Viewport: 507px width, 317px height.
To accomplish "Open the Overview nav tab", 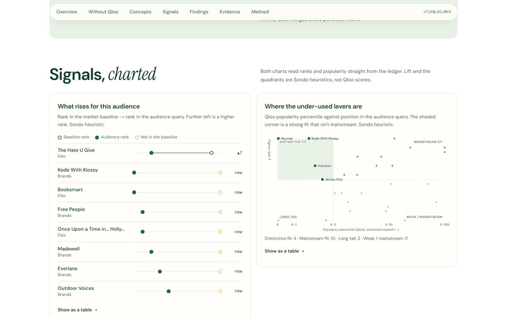I will [67, 12].
